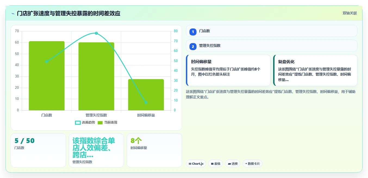This screenshot has height=178, width=368.
Task: Click the 门店数 x-axis label
Action: (47, 115)
